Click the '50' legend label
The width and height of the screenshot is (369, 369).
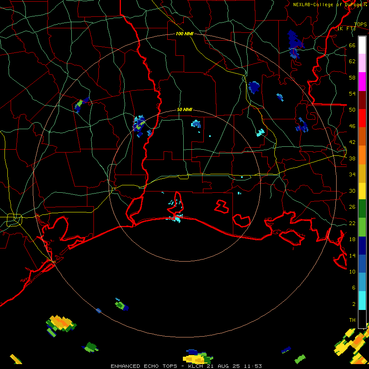pos(352,110)
